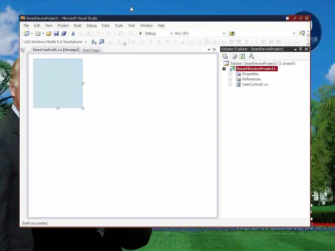Image resolution: width=335 pixels, height=251 pixels.
Task: Close the Solution Explorer panel
Action: click(306, 49)
